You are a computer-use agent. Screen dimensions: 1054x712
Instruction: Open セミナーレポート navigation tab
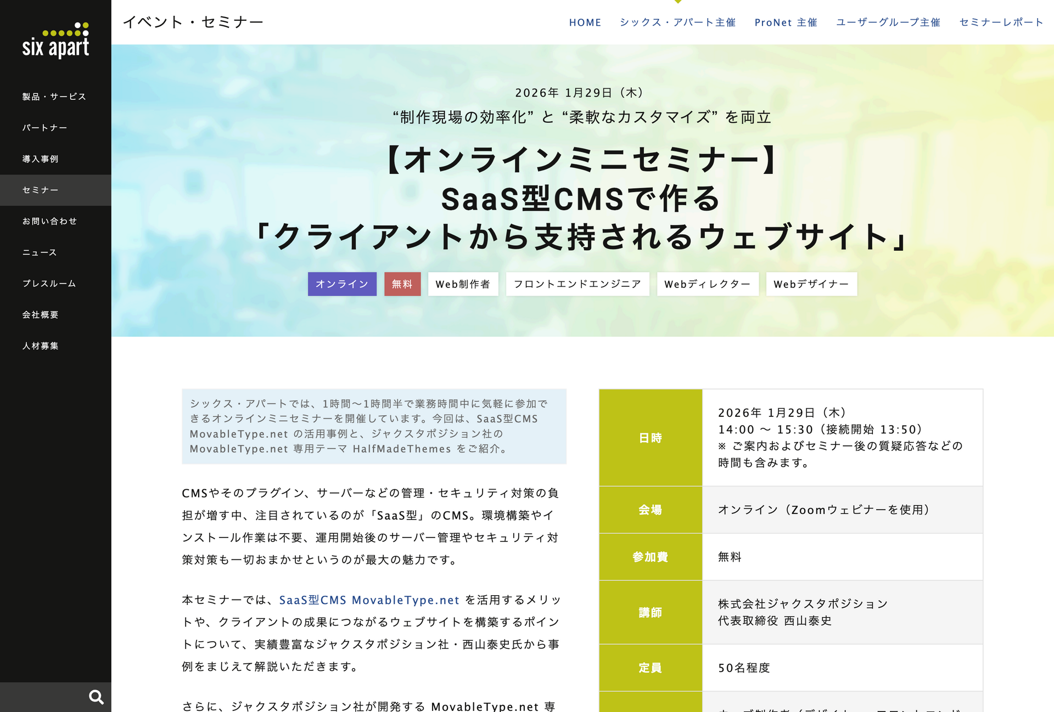coord(1001,22)
